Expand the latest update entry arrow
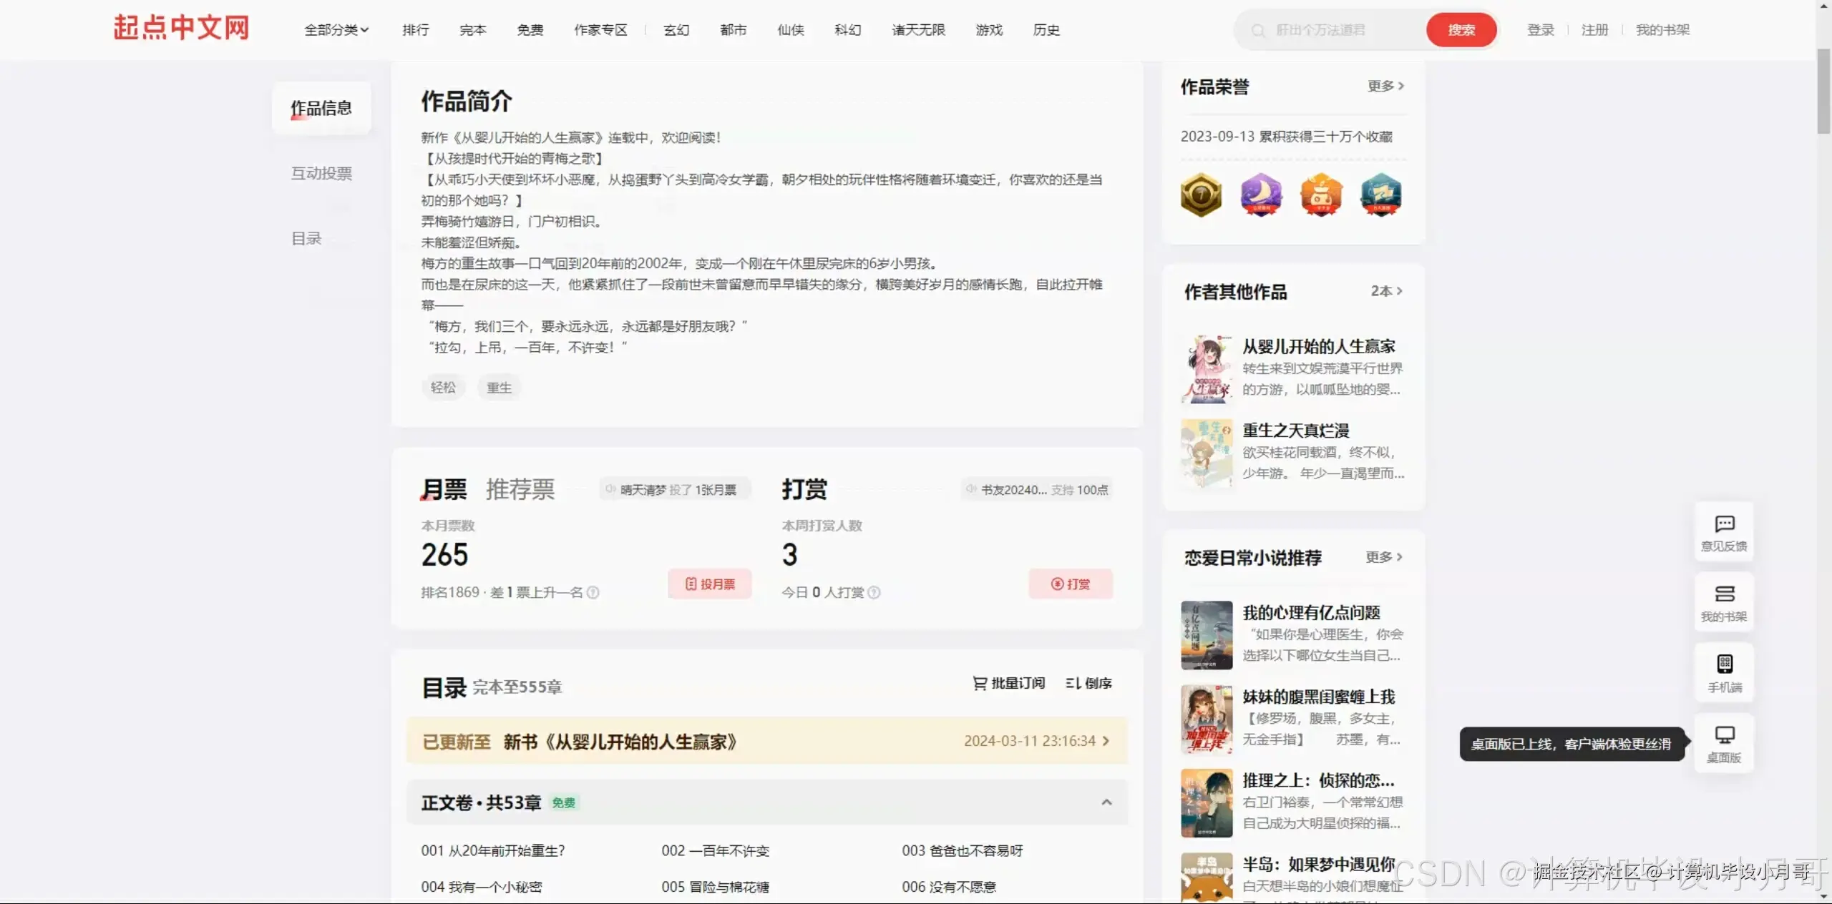 (x=1106, y=742)
